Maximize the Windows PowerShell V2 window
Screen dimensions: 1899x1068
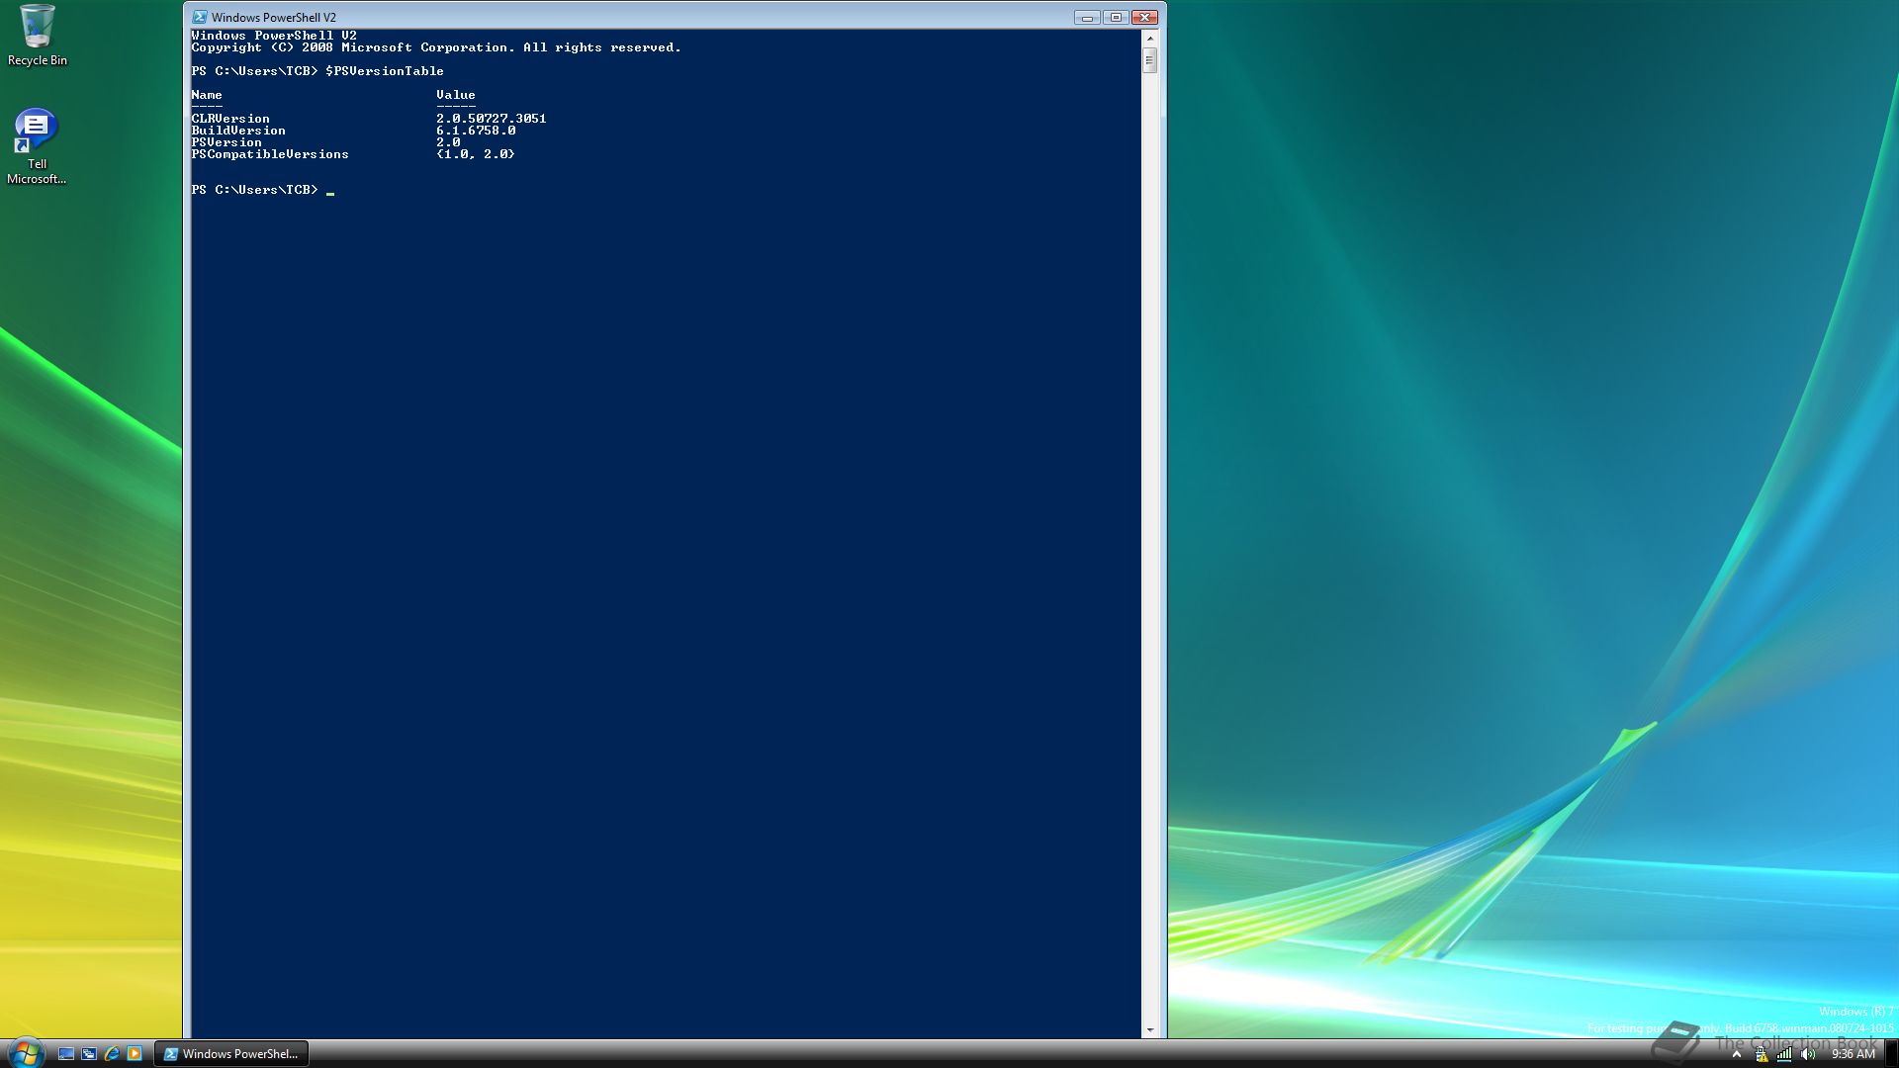pos(1116,17)
